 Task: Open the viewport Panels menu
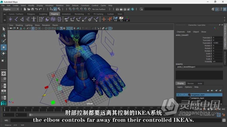click(55, 25)
